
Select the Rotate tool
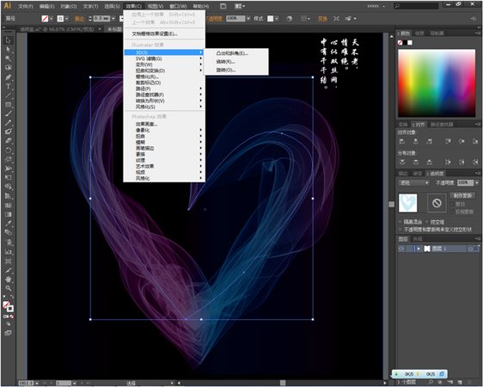(8, 150)
